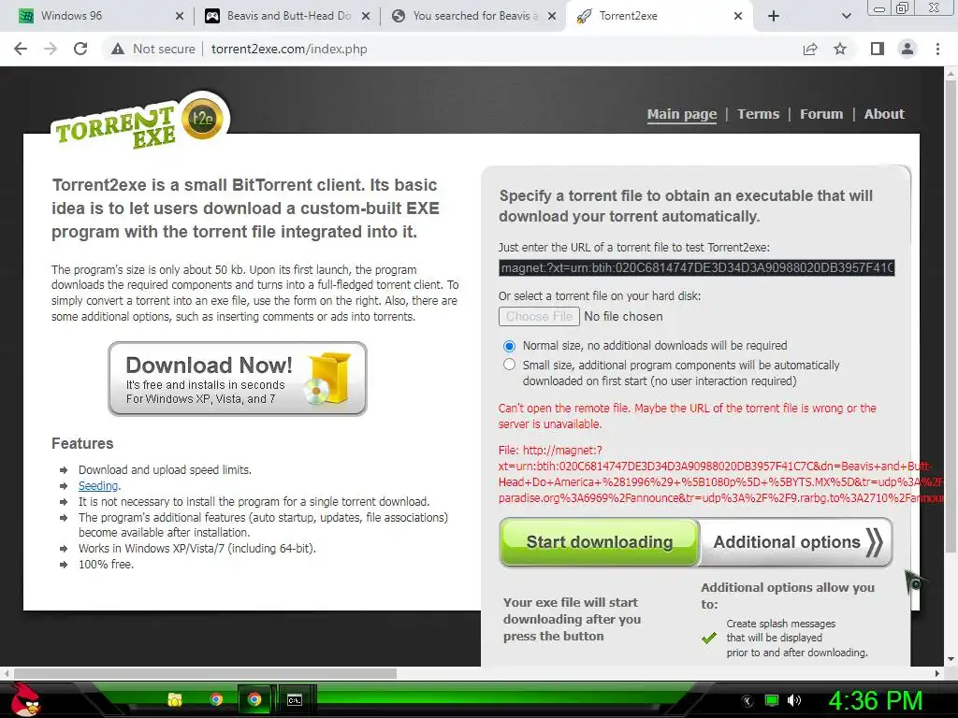This screenshot has width=958, height=718.
Task: Select the Normal size radio option
Action: pyautogui.click(x=509, y=346)
